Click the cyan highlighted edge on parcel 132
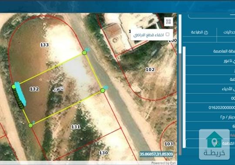This screenshot has height=165, width=235. [20, 93]
